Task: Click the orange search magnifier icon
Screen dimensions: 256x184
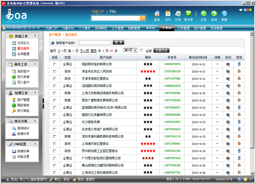Action: coord(142,18)
